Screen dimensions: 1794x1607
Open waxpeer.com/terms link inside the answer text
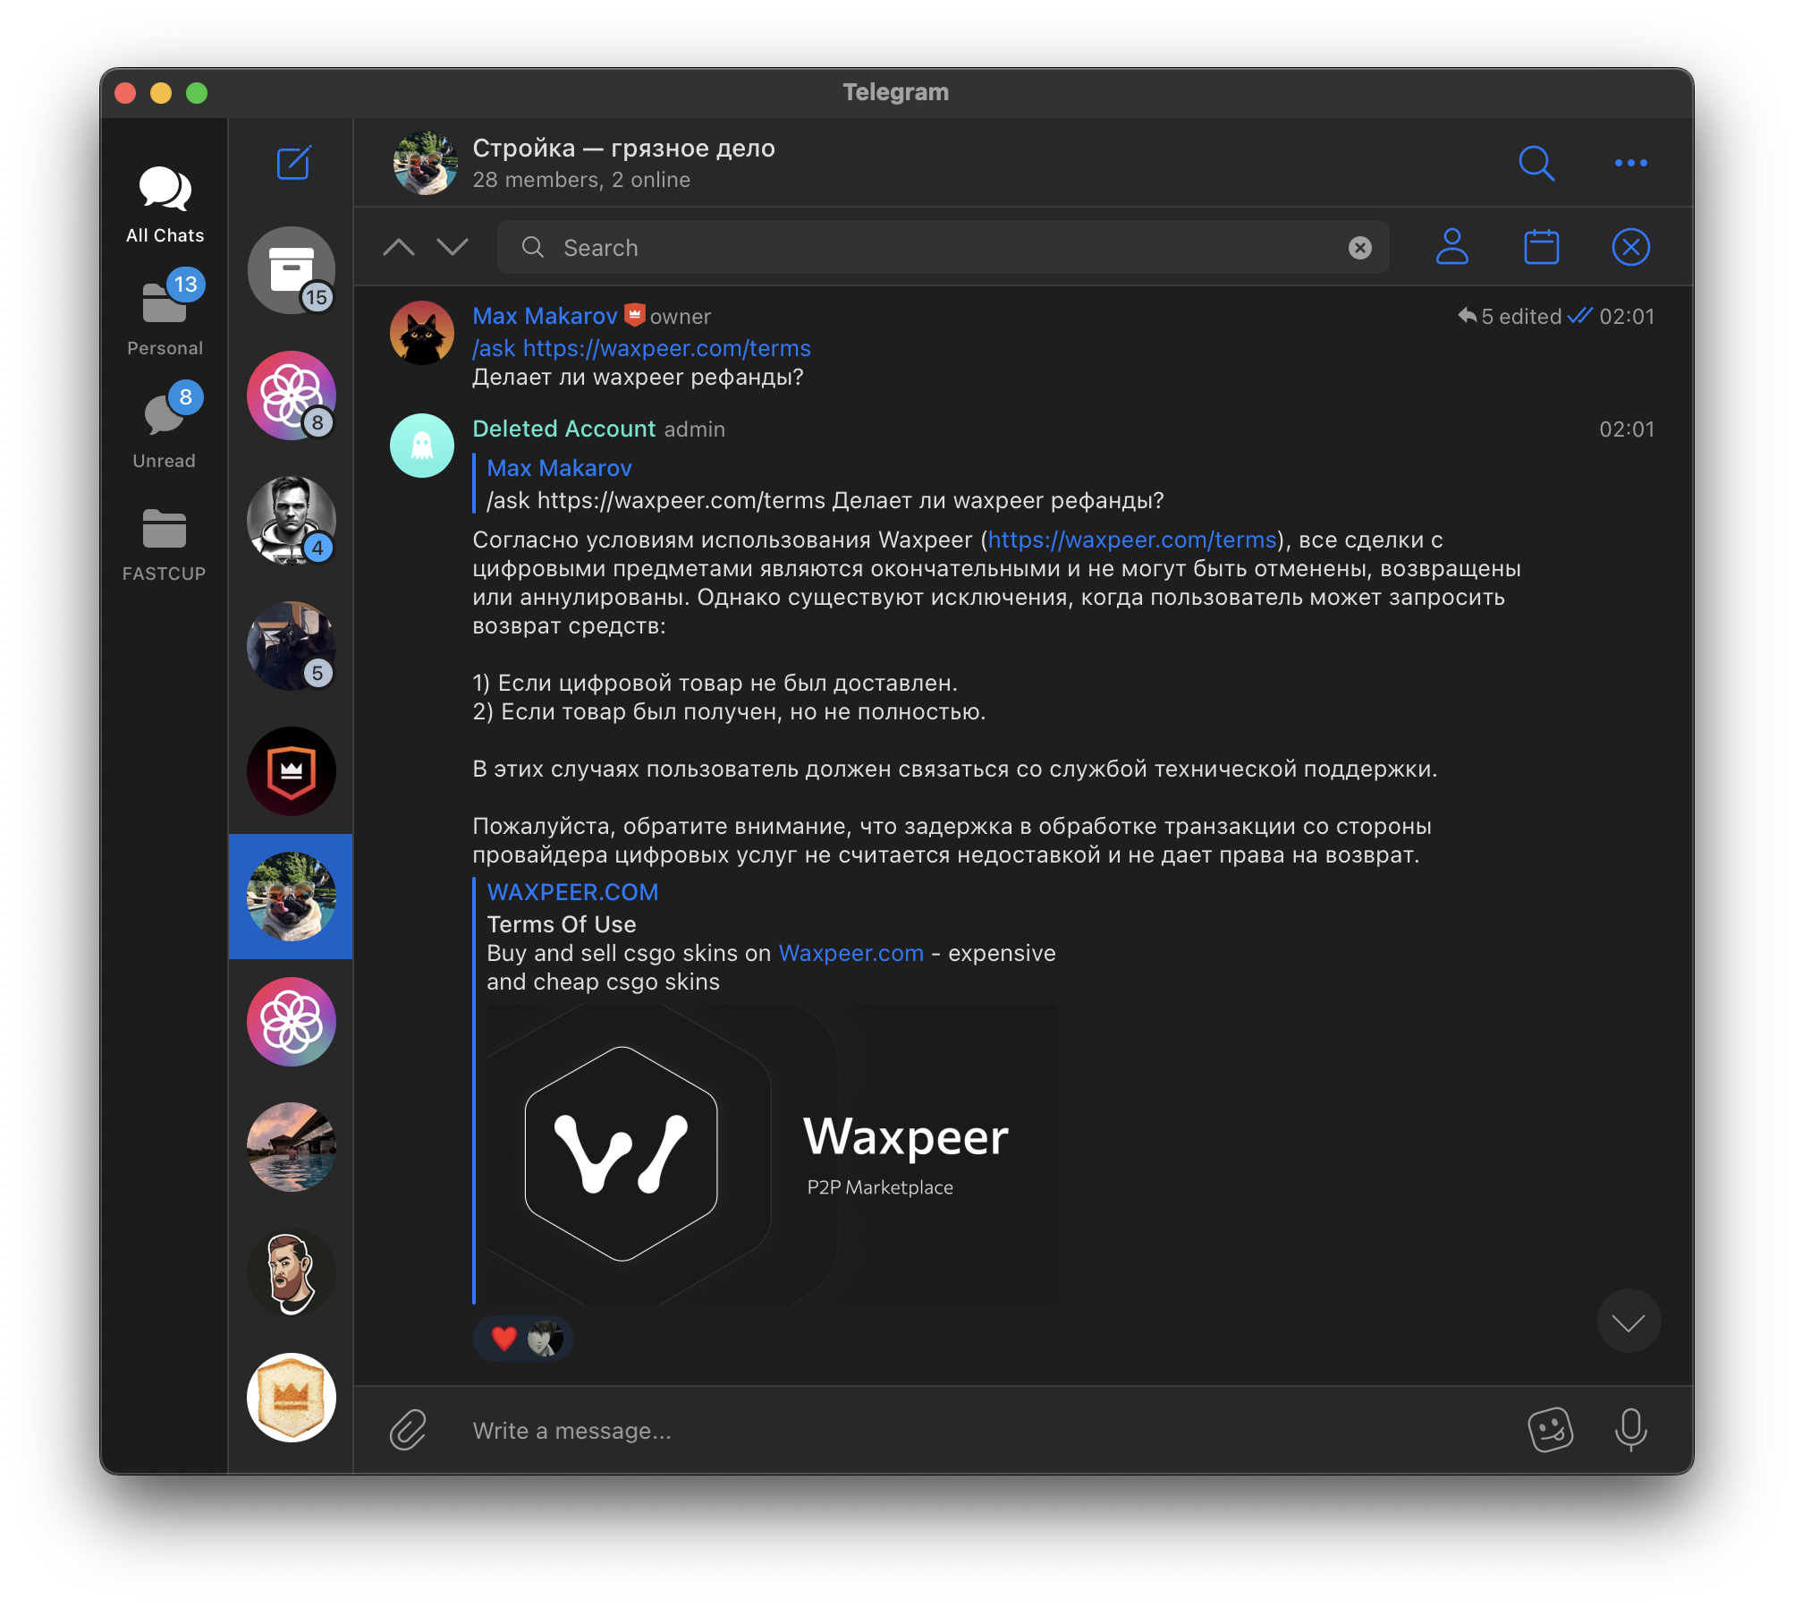1132,540
